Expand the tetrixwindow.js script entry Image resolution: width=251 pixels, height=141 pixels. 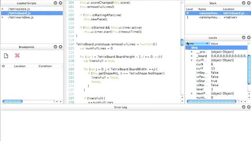[3, 17]
